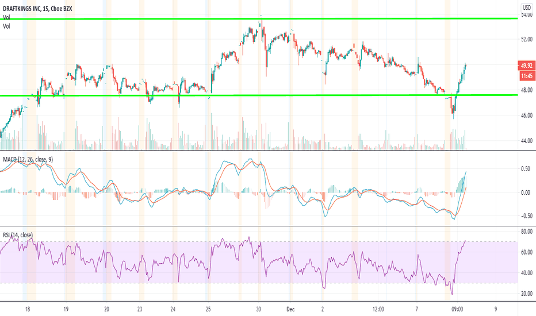
Task: Click the 60.00 RSI scale value
Action: (x=527, y=252)
